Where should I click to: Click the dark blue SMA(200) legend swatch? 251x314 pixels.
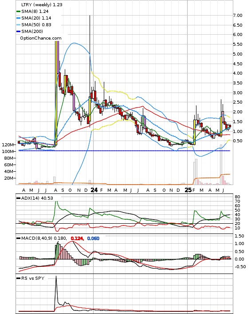tap(19, 32)
